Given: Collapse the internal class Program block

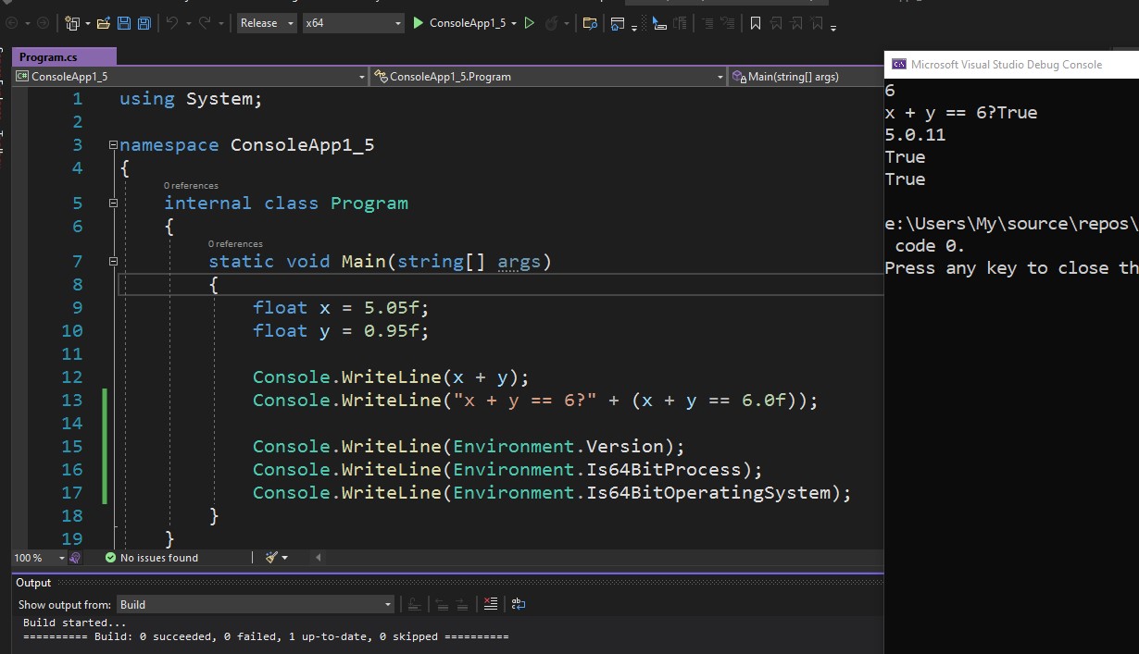Looking at the screenshot, I should pos(113,204).
